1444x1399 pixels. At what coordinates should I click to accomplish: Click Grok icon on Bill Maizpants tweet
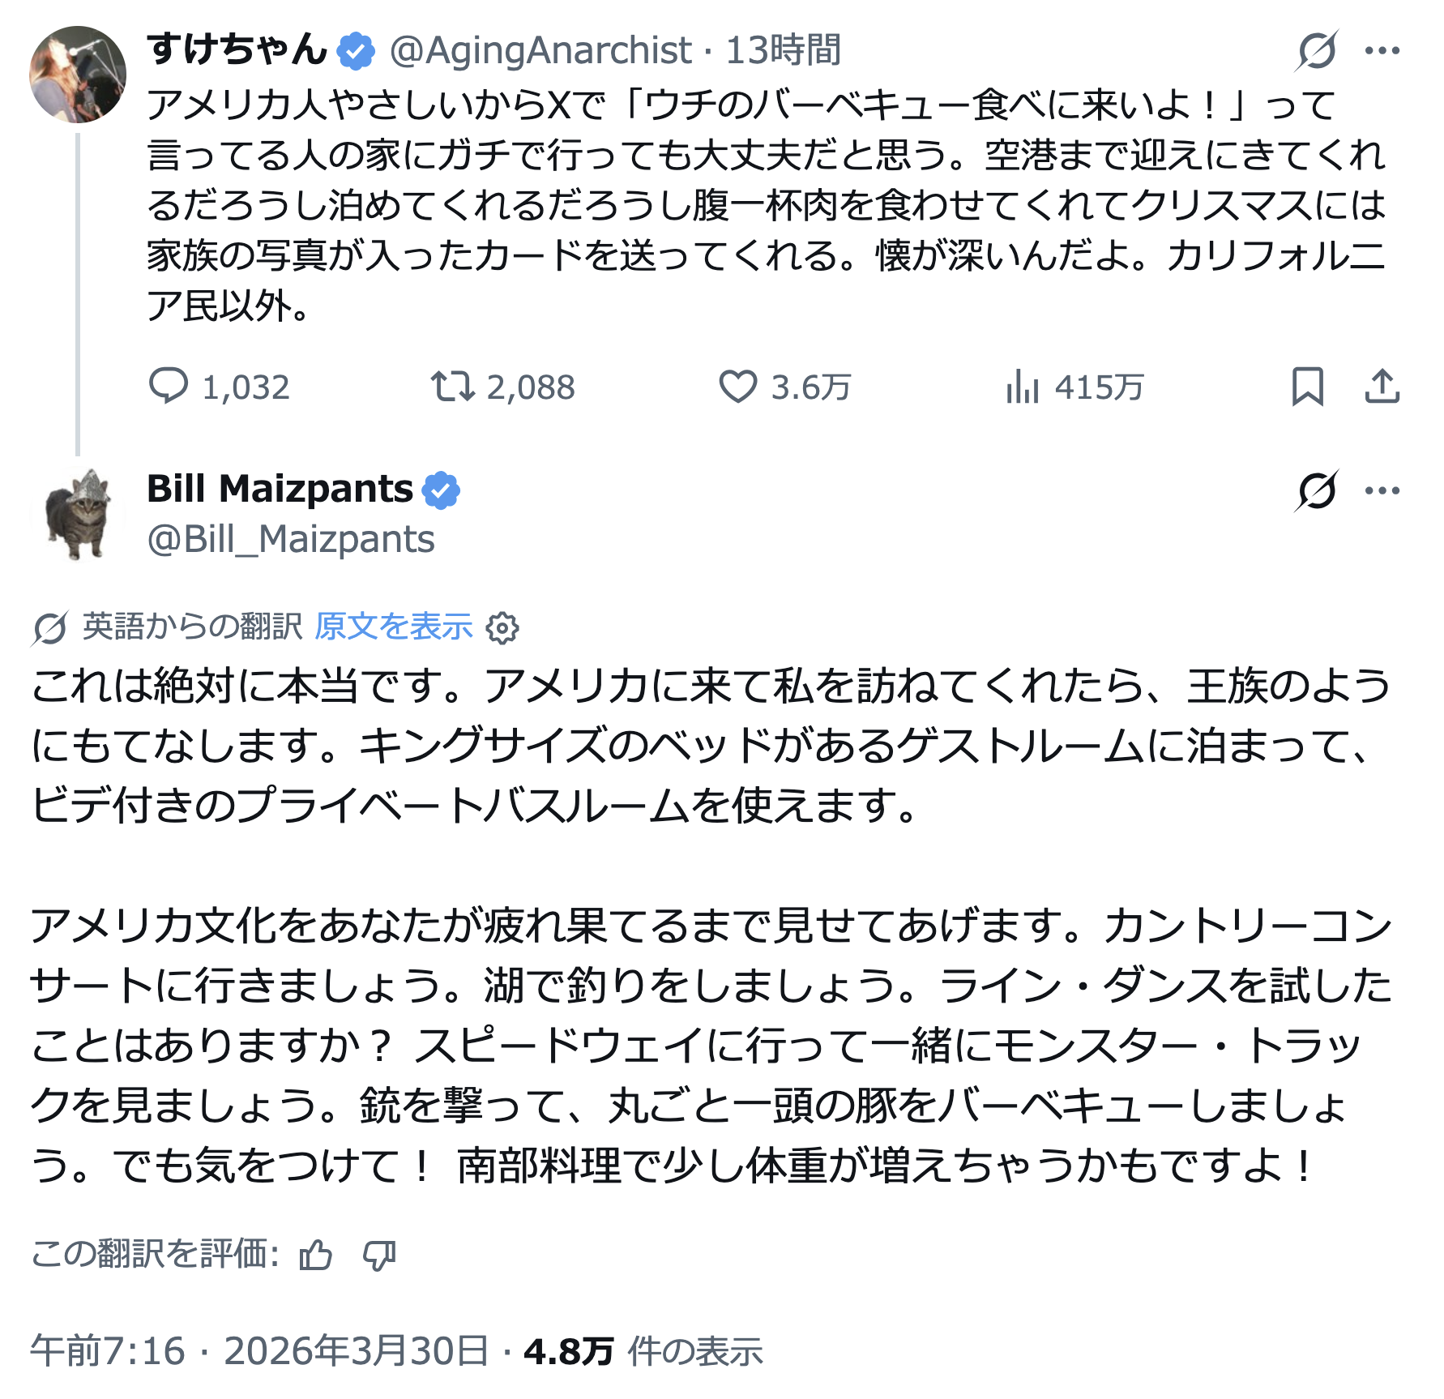tap(1316, 490)
